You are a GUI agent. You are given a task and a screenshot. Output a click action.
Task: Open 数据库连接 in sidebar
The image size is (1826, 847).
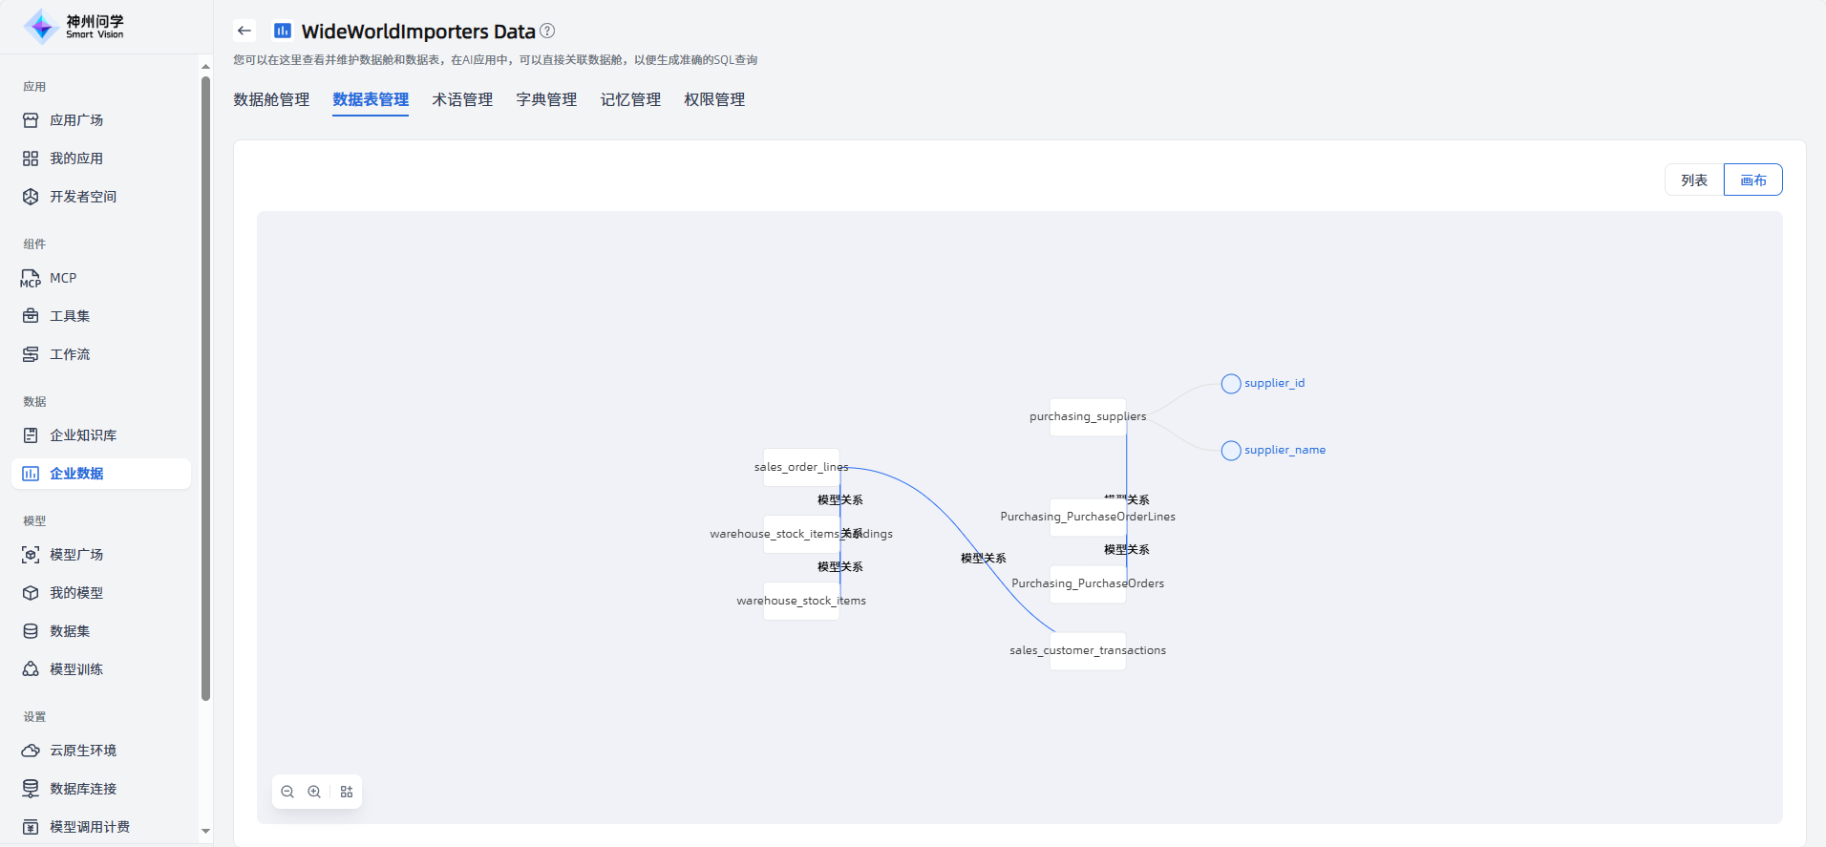(83, 789)
